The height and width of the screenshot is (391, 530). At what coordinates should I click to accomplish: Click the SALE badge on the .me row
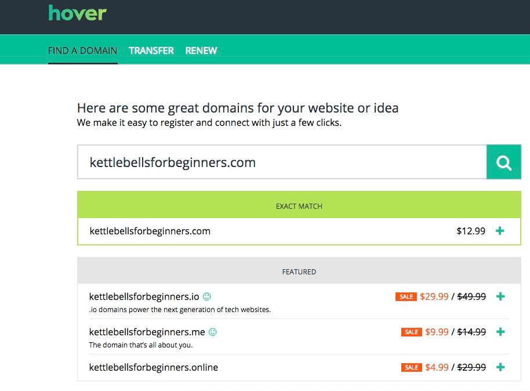411,332
